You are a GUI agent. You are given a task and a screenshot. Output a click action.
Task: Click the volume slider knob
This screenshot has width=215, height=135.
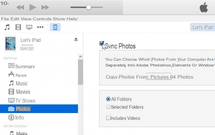pyautogui.click(x=89, y=7)
